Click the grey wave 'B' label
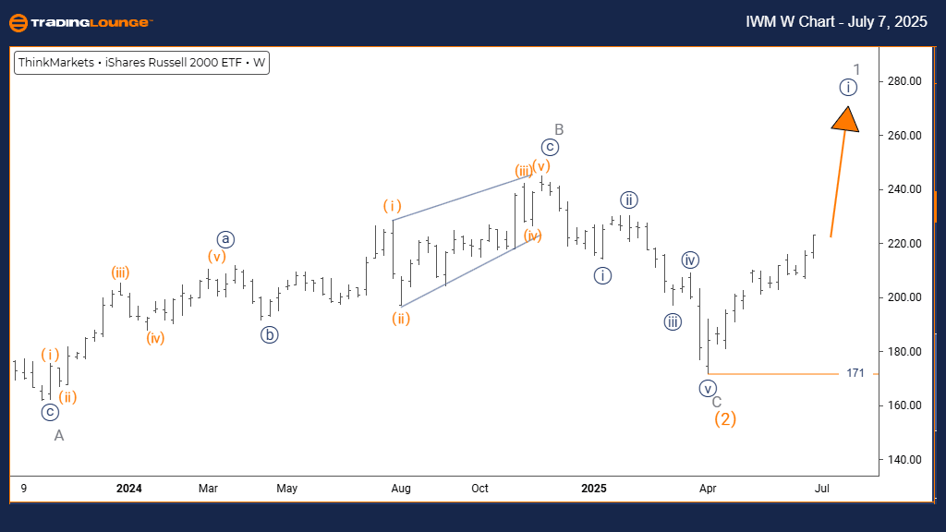The image size is (946, 532). click(559, 128)
